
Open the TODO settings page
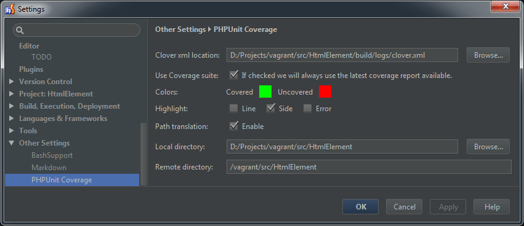point(41,57)
